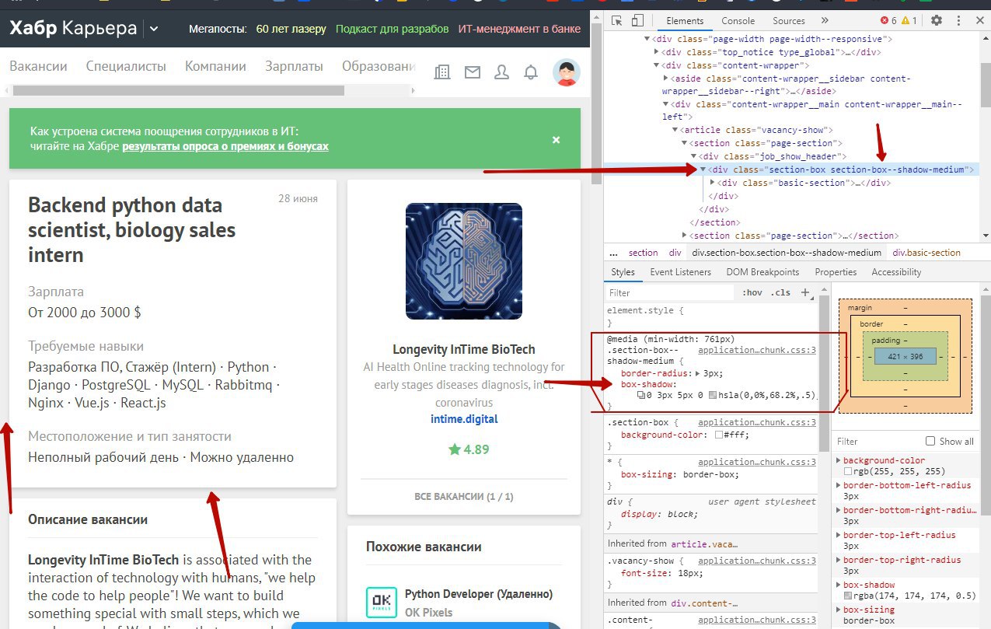This screenshot has height=629, width=991.
Task: Open the Хабр Карьера services dropdown arrow
Action: point(154,30)
